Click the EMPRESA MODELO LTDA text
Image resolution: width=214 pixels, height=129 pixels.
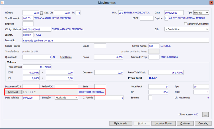(137, 13)
